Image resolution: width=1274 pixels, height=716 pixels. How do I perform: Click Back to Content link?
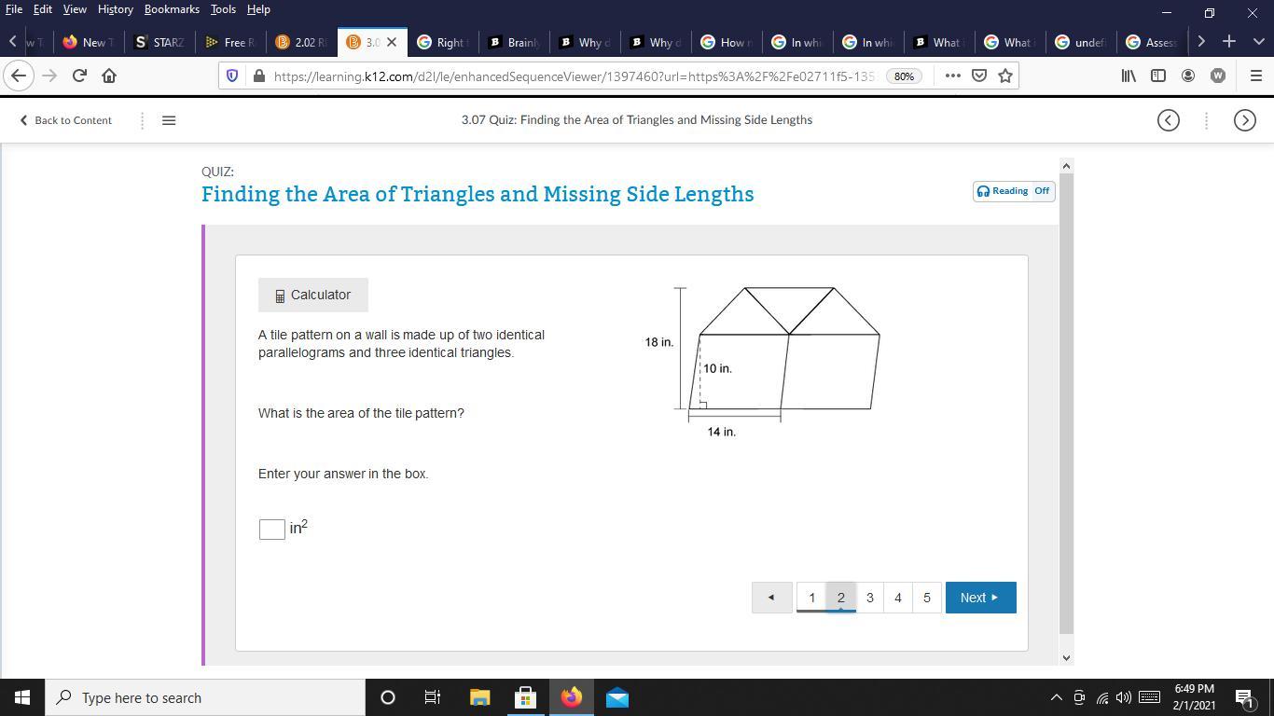(65, 120)
